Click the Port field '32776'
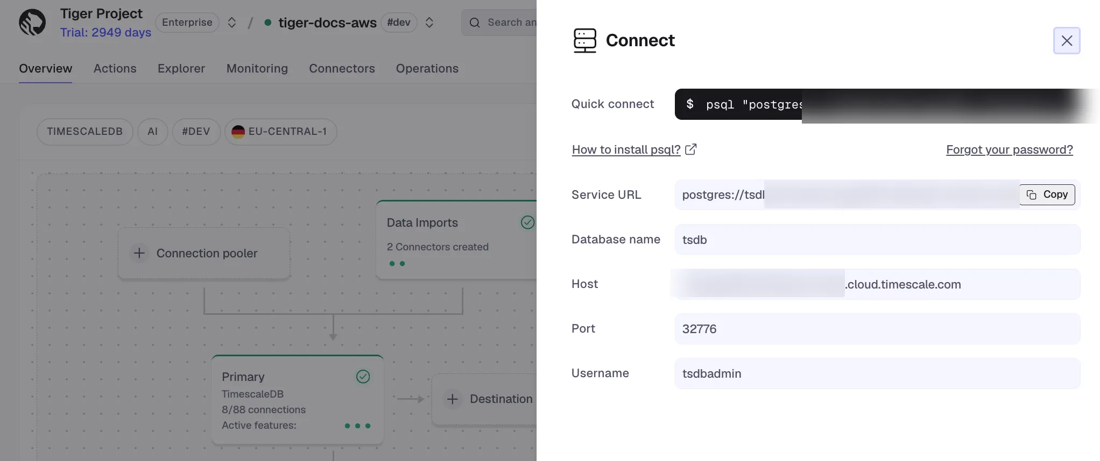This screenshot has width=1100, height=461. [x=877, y=329]
